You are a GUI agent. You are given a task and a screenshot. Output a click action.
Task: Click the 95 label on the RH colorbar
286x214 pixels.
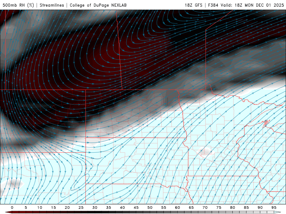click(274, 208)
